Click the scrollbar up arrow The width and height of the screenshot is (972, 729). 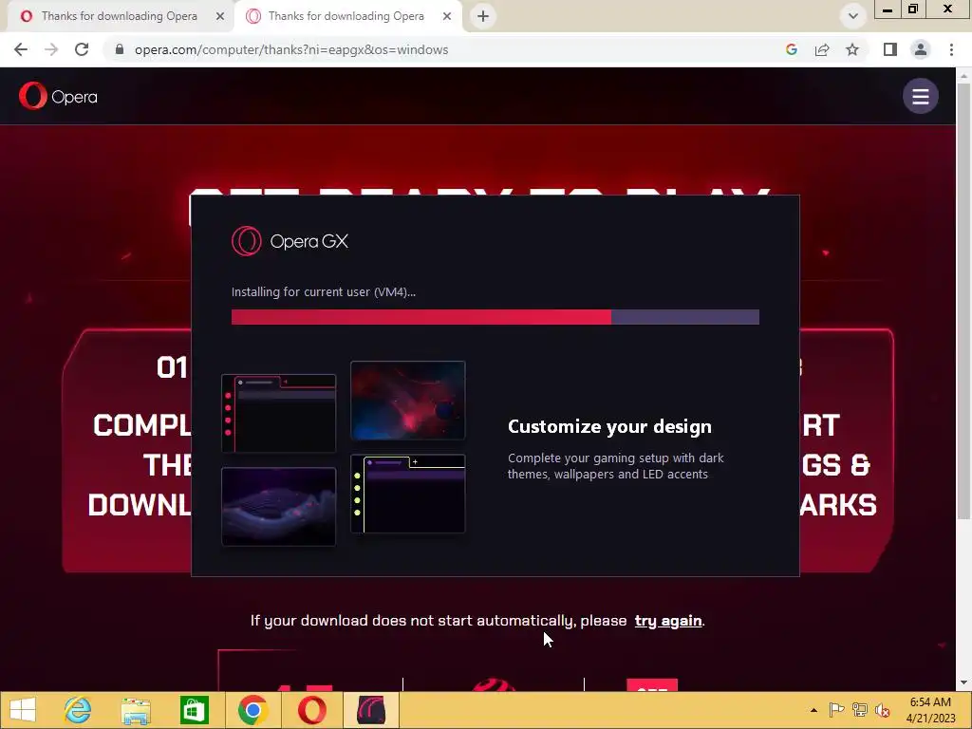click(x=964, y=76)
